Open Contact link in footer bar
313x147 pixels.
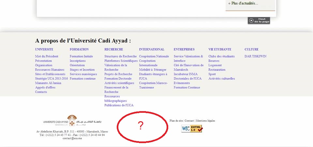[189, 121]
